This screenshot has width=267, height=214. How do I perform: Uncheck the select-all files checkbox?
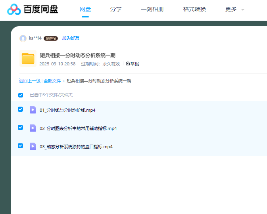tap(21, 95)
